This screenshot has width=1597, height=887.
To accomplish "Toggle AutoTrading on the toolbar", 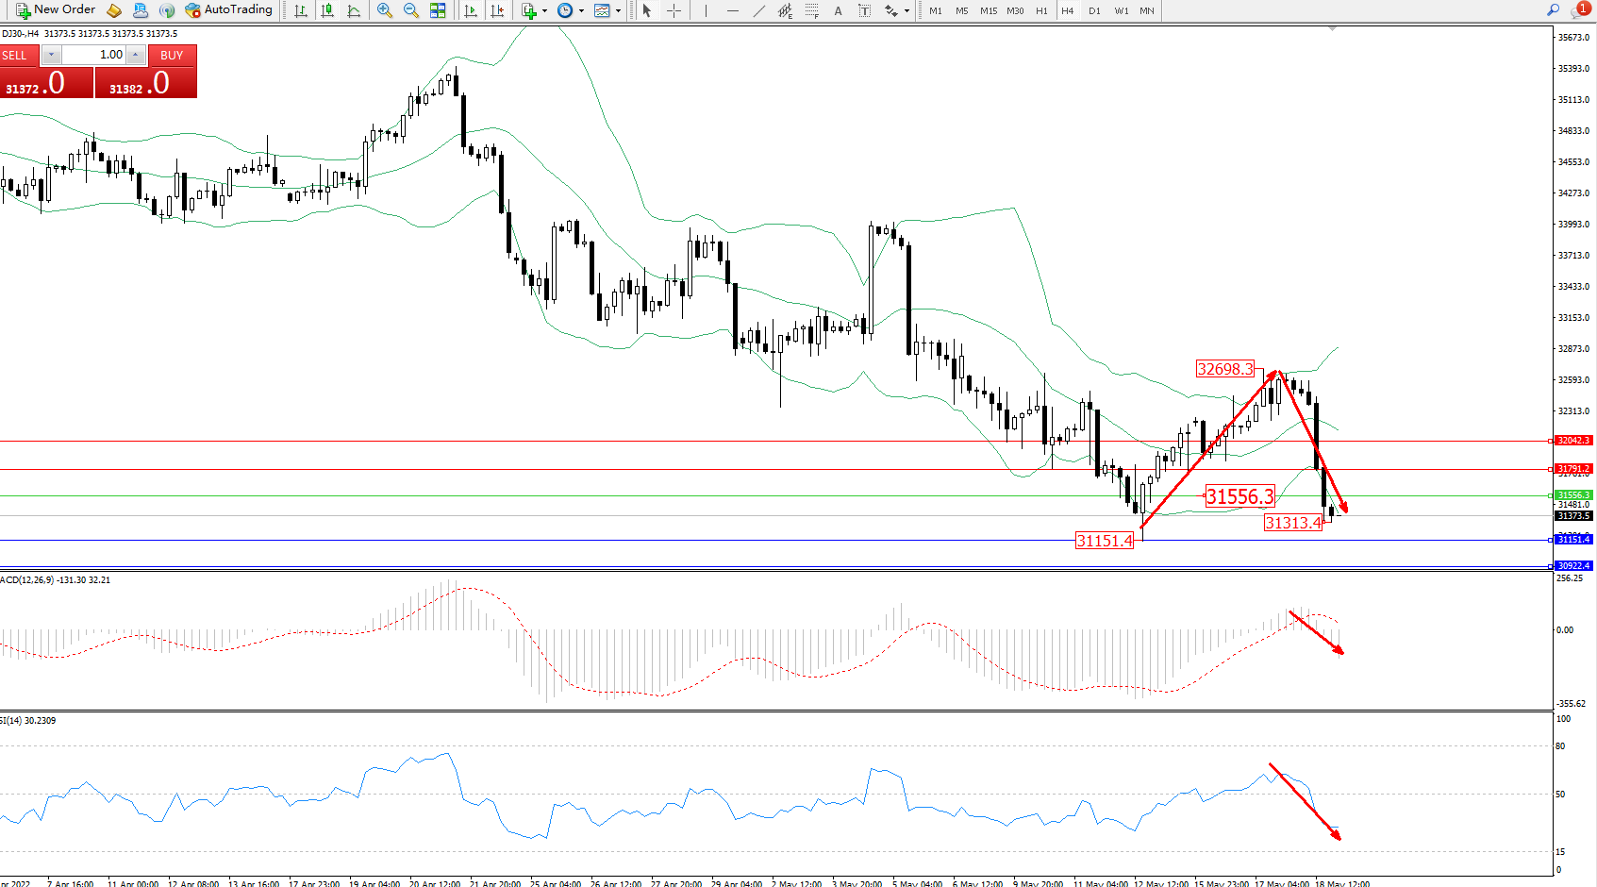I will click(x=229, y=10).
